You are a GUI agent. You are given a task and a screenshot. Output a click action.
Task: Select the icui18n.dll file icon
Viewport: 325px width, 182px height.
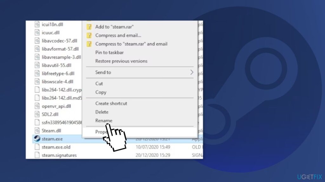(x=37, y=24)
